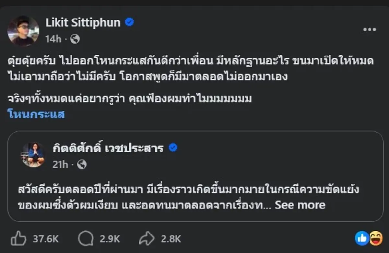Click the 21h timestamp on embedded post
Image resolution: width=389 pixels, height=253 pixels.
pyautogui.click(x=60, y=164)
